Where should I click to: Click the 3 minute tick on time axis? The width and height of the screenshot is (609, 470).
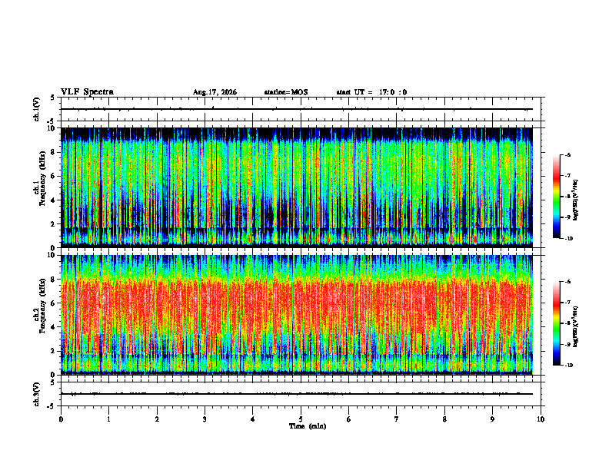pos(205,419)
